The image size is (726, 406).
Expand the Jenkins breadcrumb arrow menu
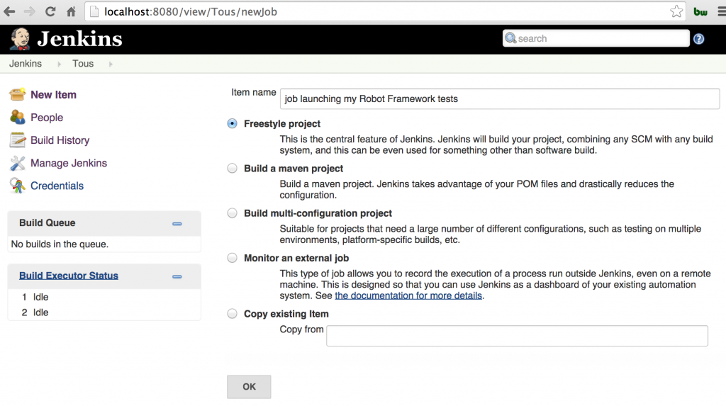click(59, 64)
